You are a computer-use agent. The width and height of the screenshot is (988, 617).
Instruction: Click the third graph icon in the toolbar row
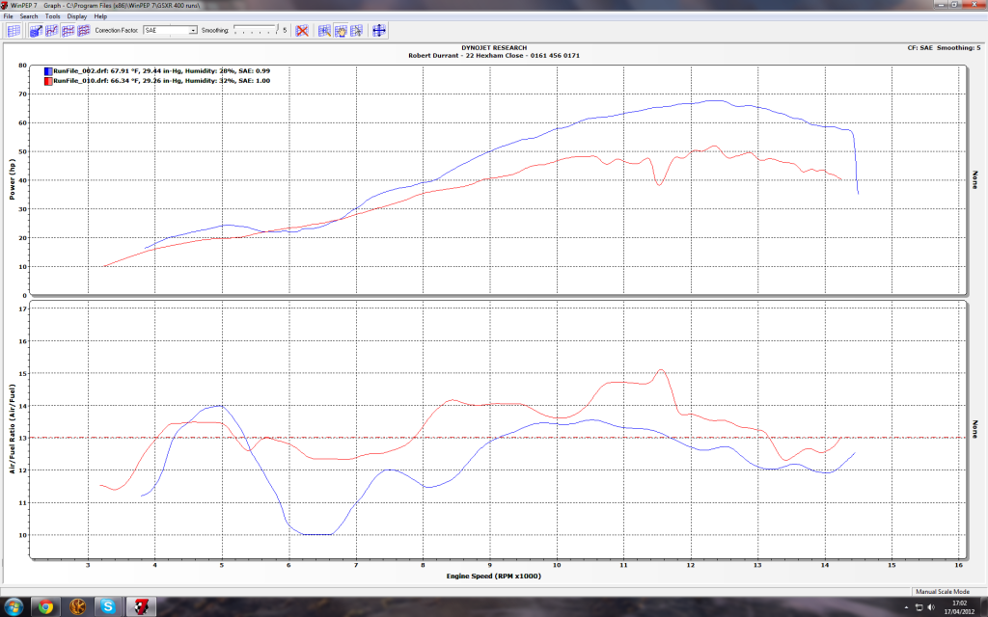(x=52, y=30)
